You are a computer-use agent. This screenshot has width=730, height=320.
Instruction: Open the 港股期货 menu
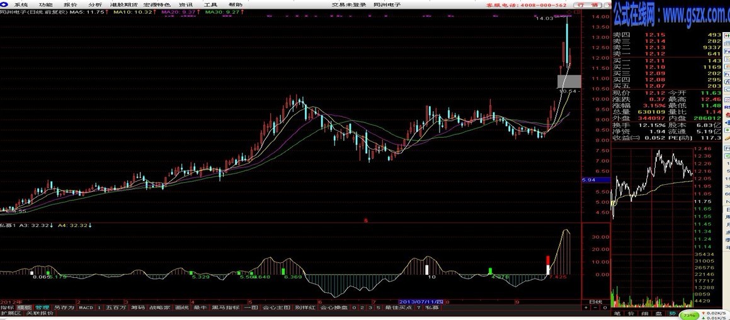click(x=123, y=4)
